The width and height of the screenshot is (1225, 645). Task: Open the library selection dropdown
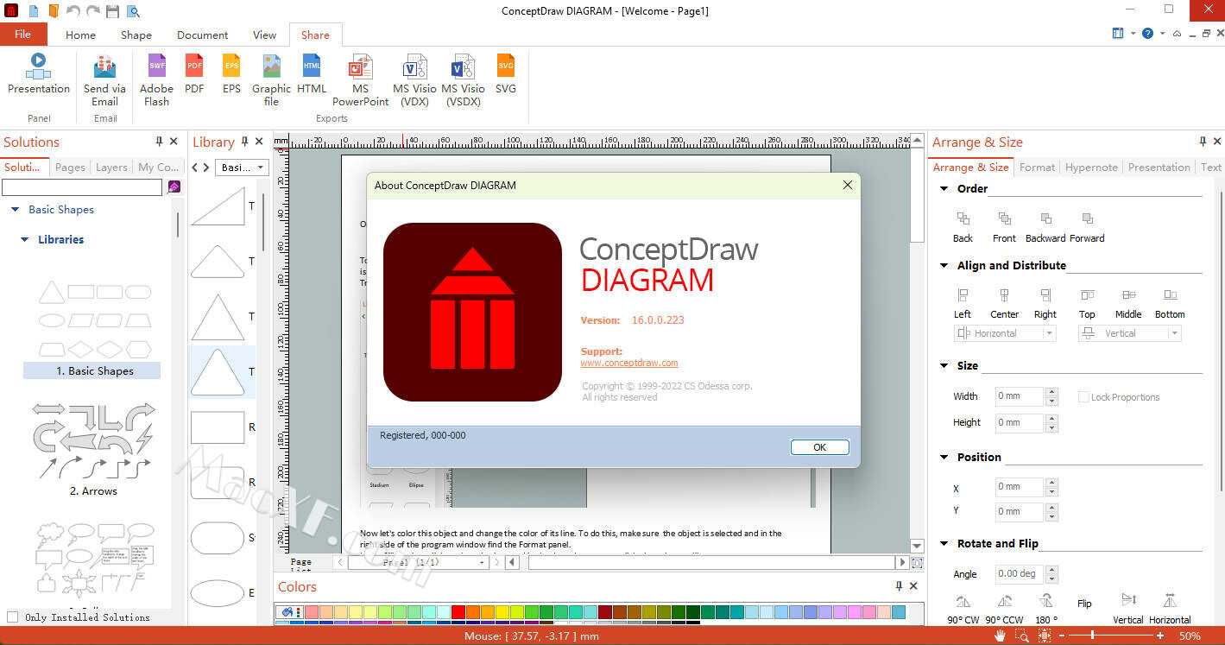pyautogui.click(x=242, y=168)
